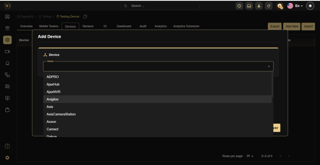Open the Analytics Scheduler tab
The width and height of the screenshot is (320, 165).
click(186, 26)
